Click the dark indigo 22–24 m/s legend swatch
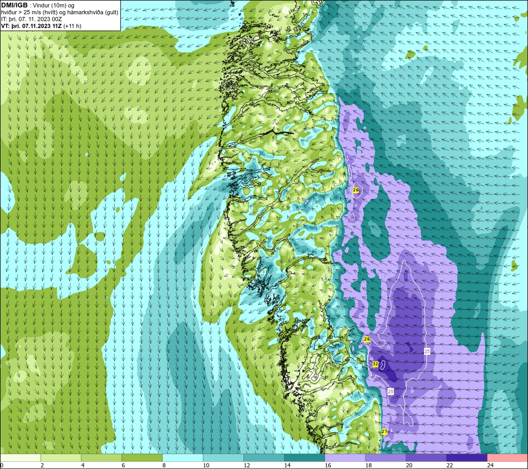 click(x=467, y=457)
